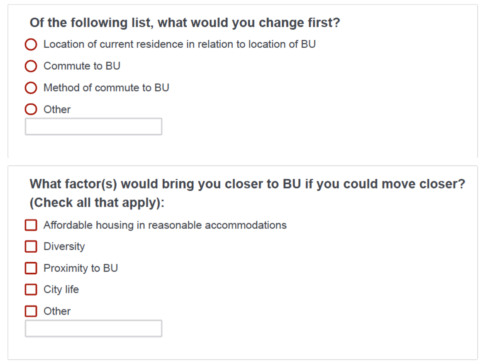Check 'Other' in the factors question
Image resolution: width=490 pixels, height=364 pixels.
31,311
